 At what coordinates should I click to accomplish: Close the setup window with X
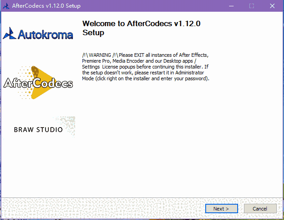click(x=272, y=6)
